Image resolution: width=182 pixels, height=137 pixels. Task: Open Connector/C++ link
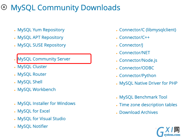(x=134, y=37)
